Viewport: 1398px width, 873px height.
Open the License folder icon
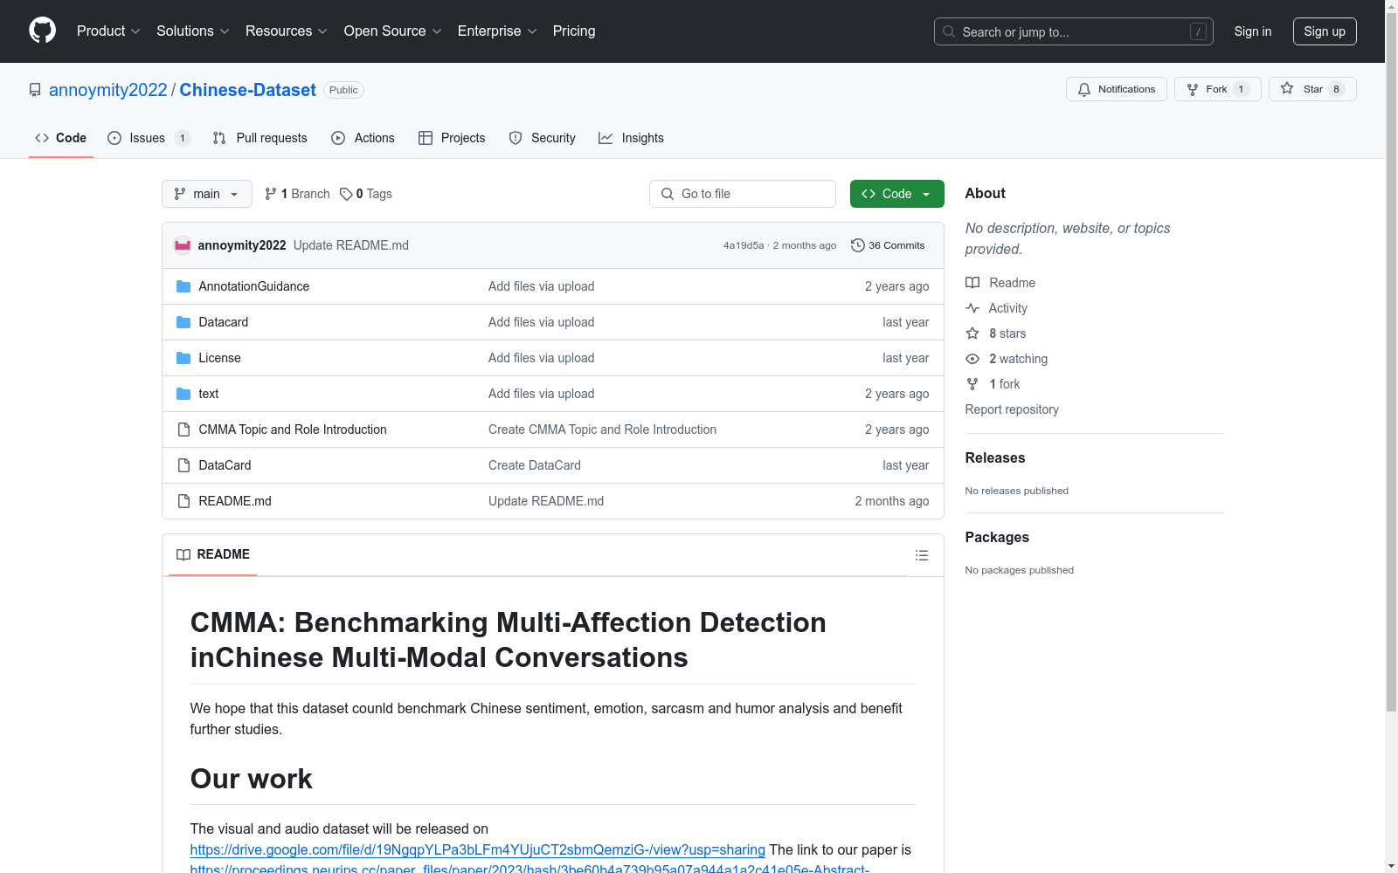[x=183, y=358]
